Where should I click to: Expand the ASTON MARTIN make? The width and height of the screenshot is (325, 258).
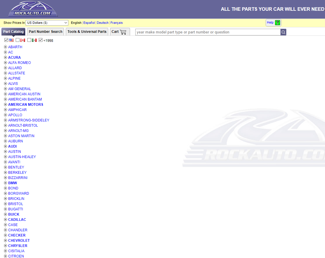[6, 136]
